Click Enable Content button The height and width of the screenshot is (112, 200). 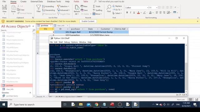88,21
